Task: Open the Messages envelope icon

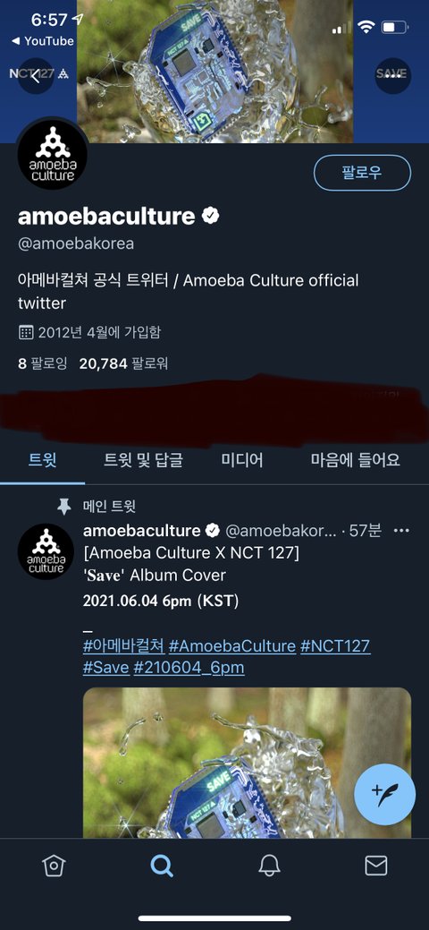Action: point(376,866)
